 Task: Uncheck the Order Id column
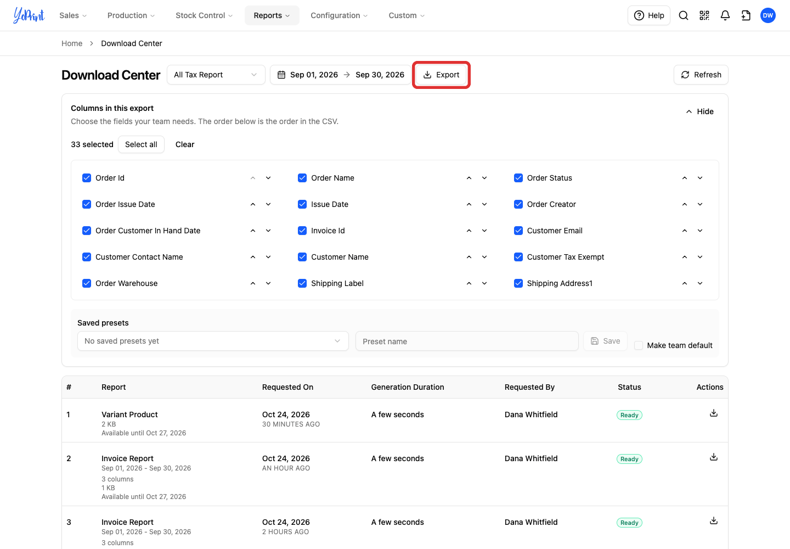87,178
